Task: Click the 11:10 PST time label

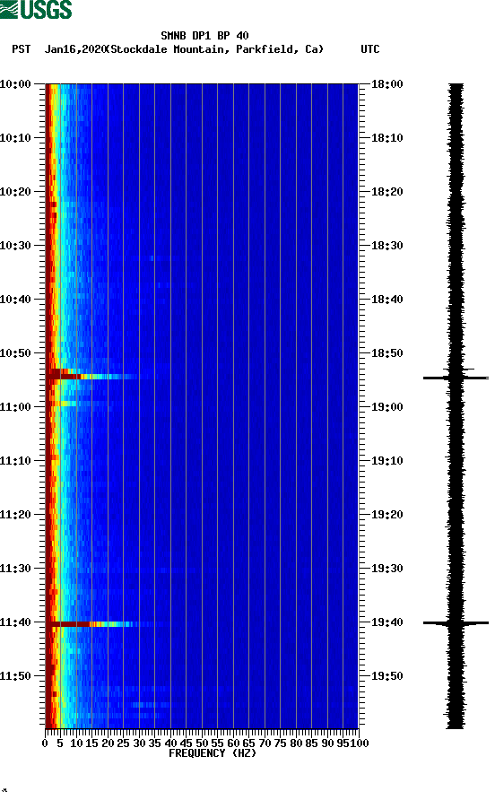Action: (x=16, y=461)
